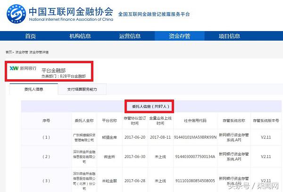Click the V2.11 cell in 熊猫金库 row

266,137
